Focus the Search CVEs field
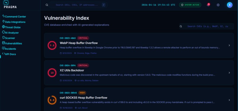This screenshot has width=238, height=111. [207, 26]
